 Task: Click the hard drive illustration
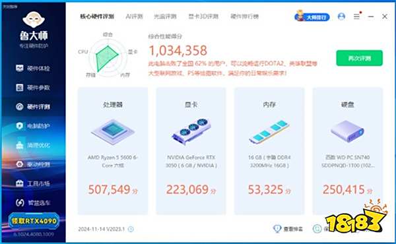348,131
